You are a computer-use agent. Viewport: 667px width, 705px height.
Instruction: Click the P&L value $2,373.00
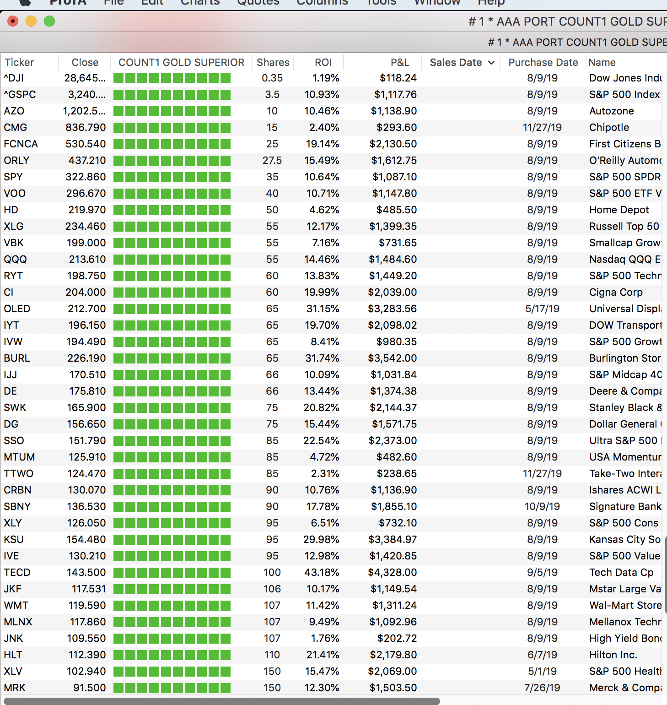click(393, 440)
